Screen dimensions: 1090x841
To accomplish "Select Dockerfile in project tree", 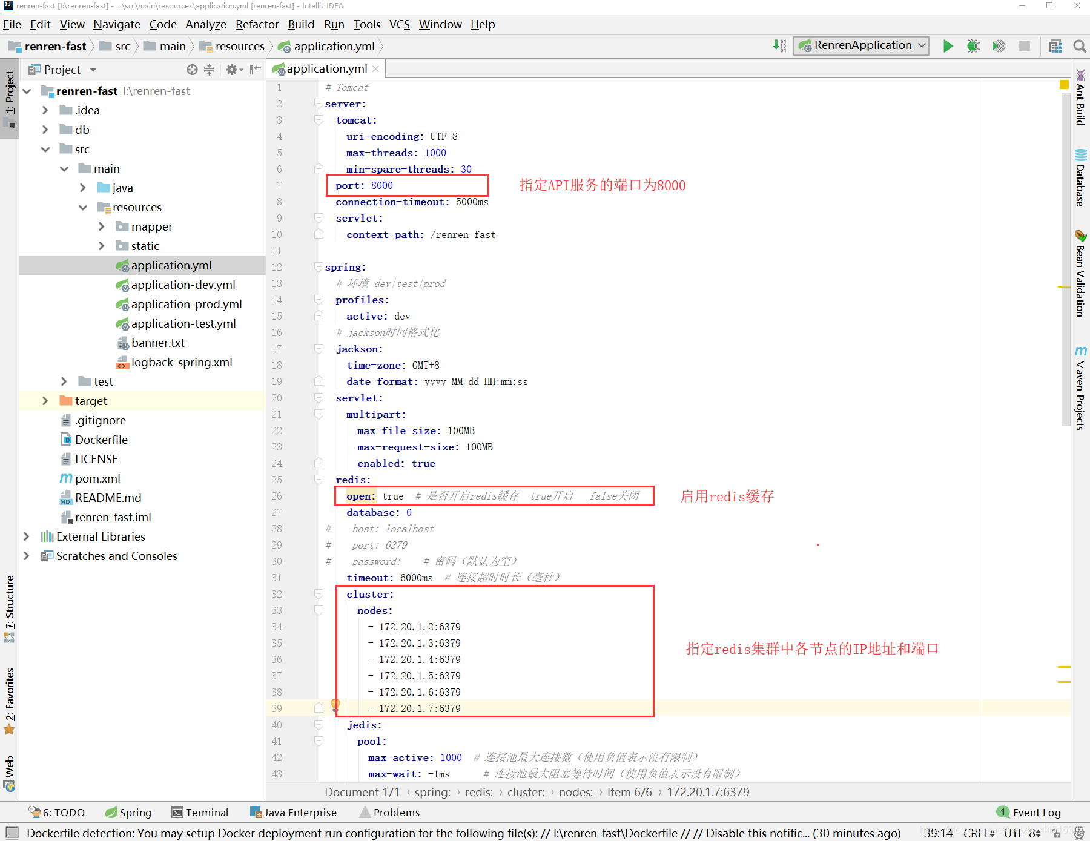I will coord(101,440).
